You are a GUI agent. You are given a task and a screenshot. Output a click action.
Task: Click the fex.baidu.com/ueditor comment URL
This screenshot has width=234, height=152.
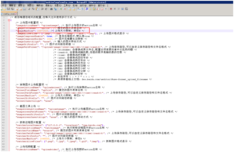(114, 79)
